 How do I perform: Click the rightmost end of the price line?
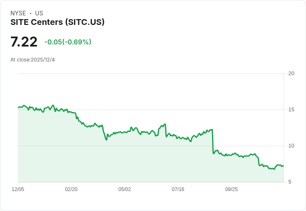coord(283,166)
